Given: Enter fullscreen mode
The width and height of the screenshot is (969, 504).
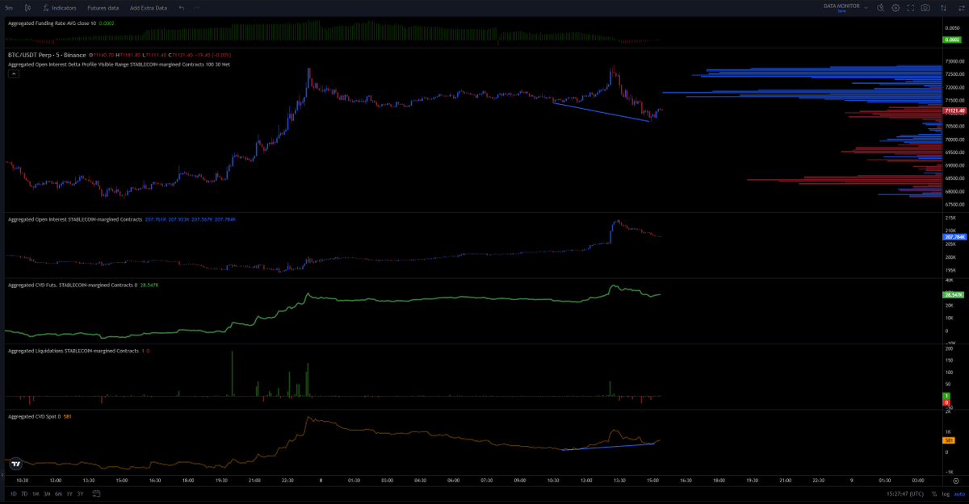Looking at the screenshot, I should (x=911, y=7).
